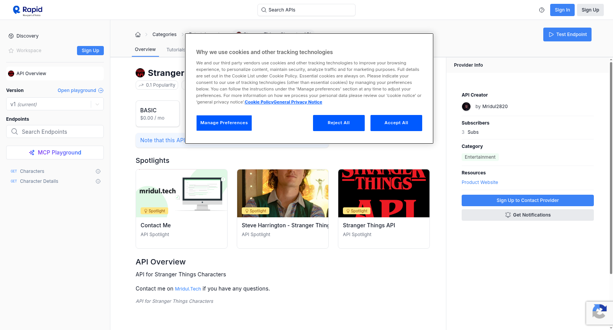Open the Stranger Things API spotlight thumbnail
Image resolution: width=613 pixels, height=330 pixels.
384,193
